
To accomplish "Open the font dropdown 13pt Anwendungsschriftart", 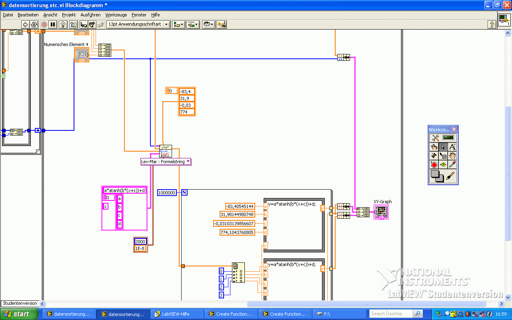I will 138,24.
